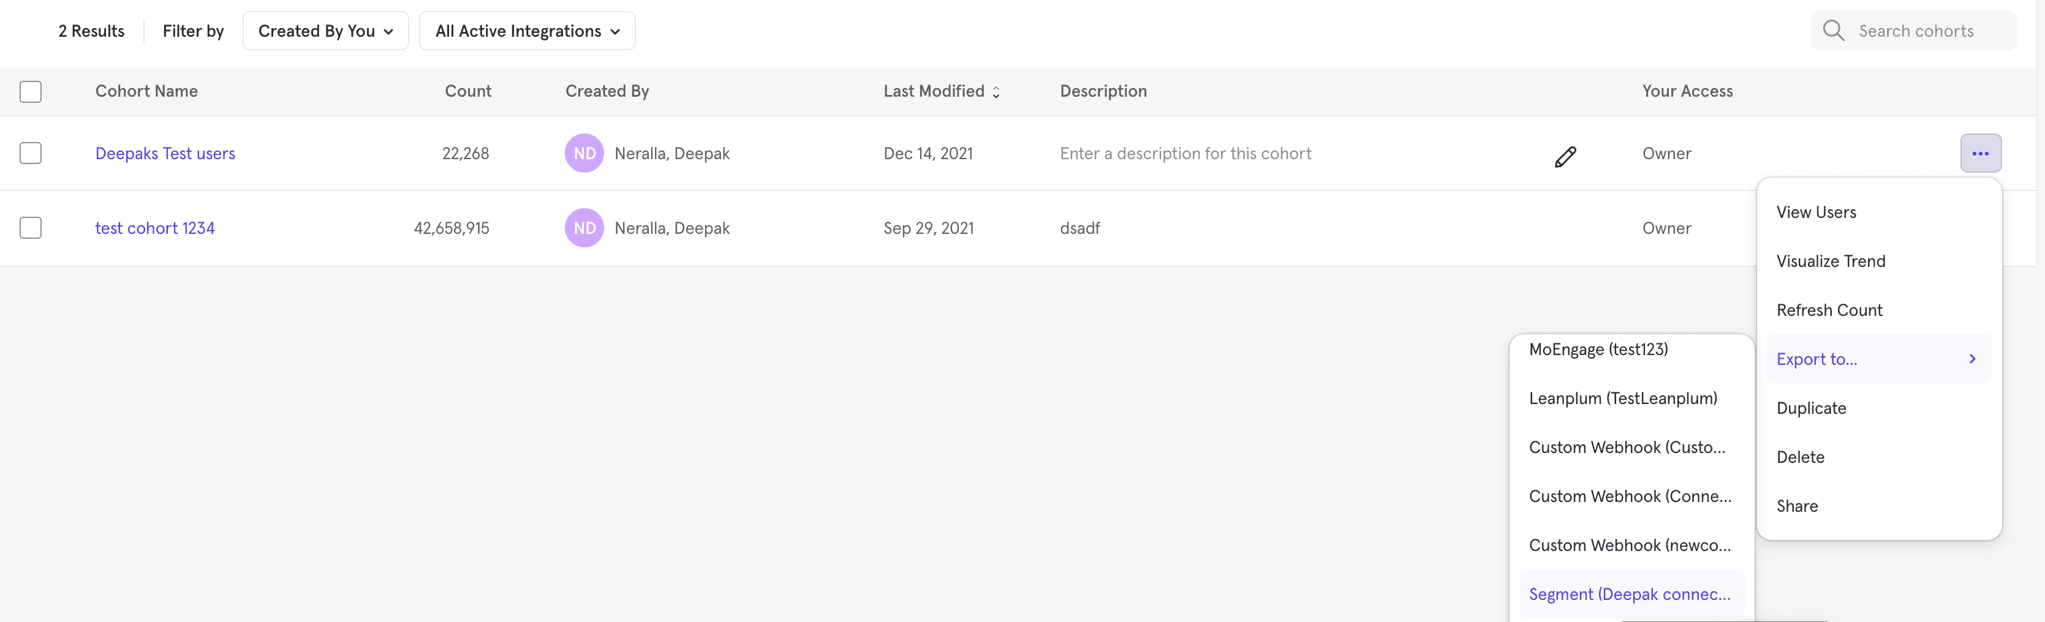Screen dimensions: 2045x622
Task: Open the ellipsis actions menu icon
Action: coord(1981,152)
